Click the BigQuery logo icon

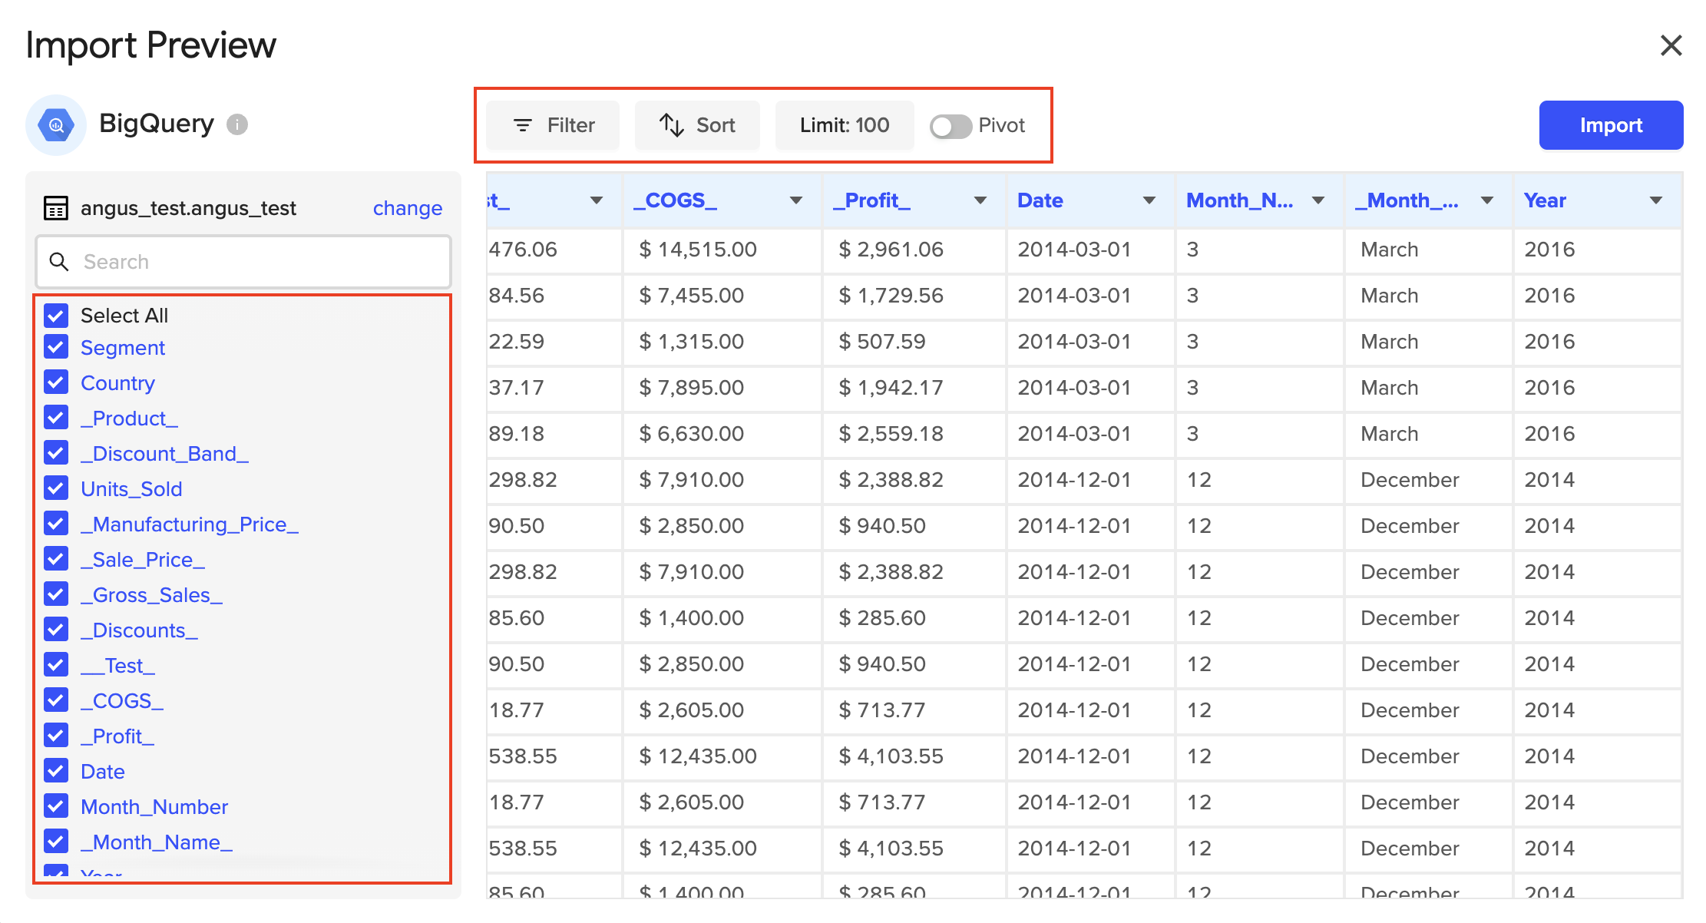coord(56,125)
